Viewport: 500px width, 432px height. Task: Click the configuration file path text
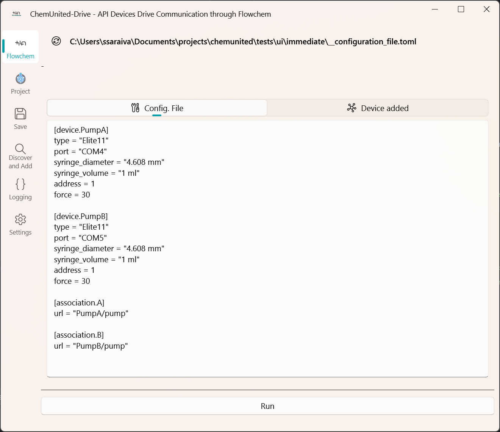tap(243, 42)
